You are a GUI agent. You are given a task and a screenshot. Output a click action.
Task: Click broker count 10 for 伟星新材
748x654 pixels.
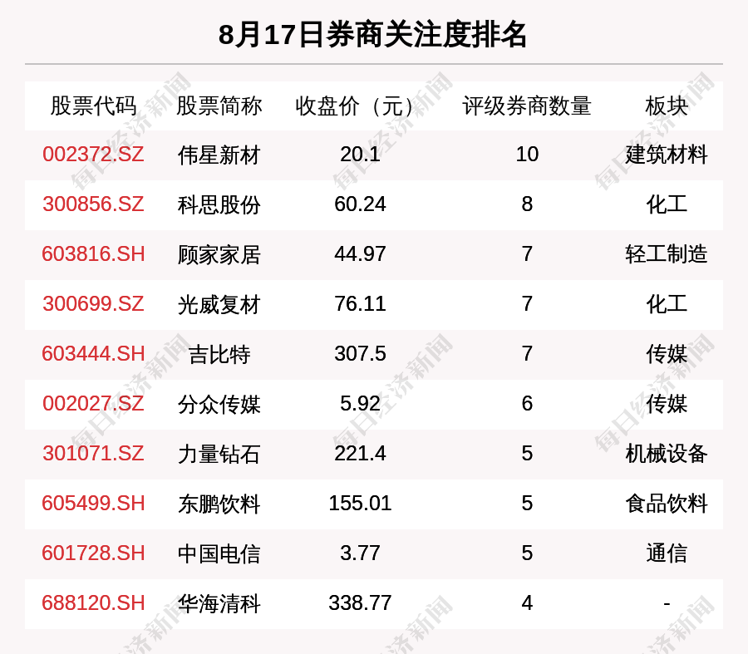point(527,155)
